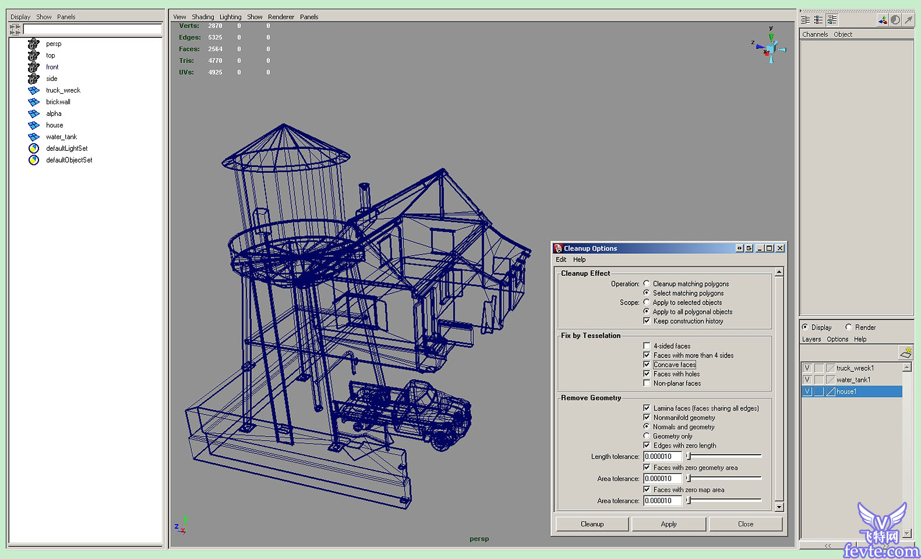Image resolution: width=921 pixels, height=559 pixels.
Task: Adjust the Length tolerance slider
Action: click(689, 457)
